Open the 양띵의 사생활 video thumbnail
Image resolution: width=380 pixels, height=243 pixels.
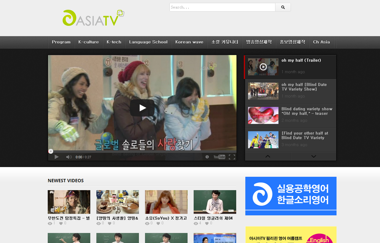coord(118,202)
